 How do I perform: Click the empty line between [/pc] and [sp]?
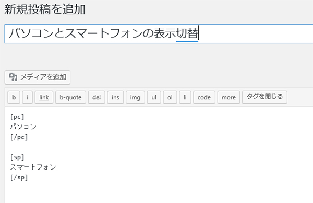[x=60, y=147]
